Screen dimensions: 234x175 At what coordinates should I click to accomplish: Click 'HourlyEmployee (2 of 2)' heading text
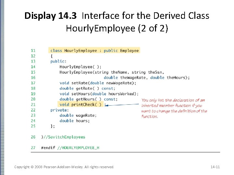[x=117, y=28]
